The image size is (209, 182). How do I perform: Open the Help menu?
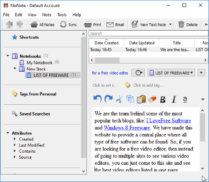(77, 15)
